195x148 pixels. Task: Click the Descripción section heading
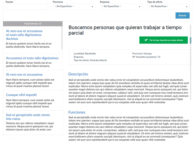(x=78, y=74)
